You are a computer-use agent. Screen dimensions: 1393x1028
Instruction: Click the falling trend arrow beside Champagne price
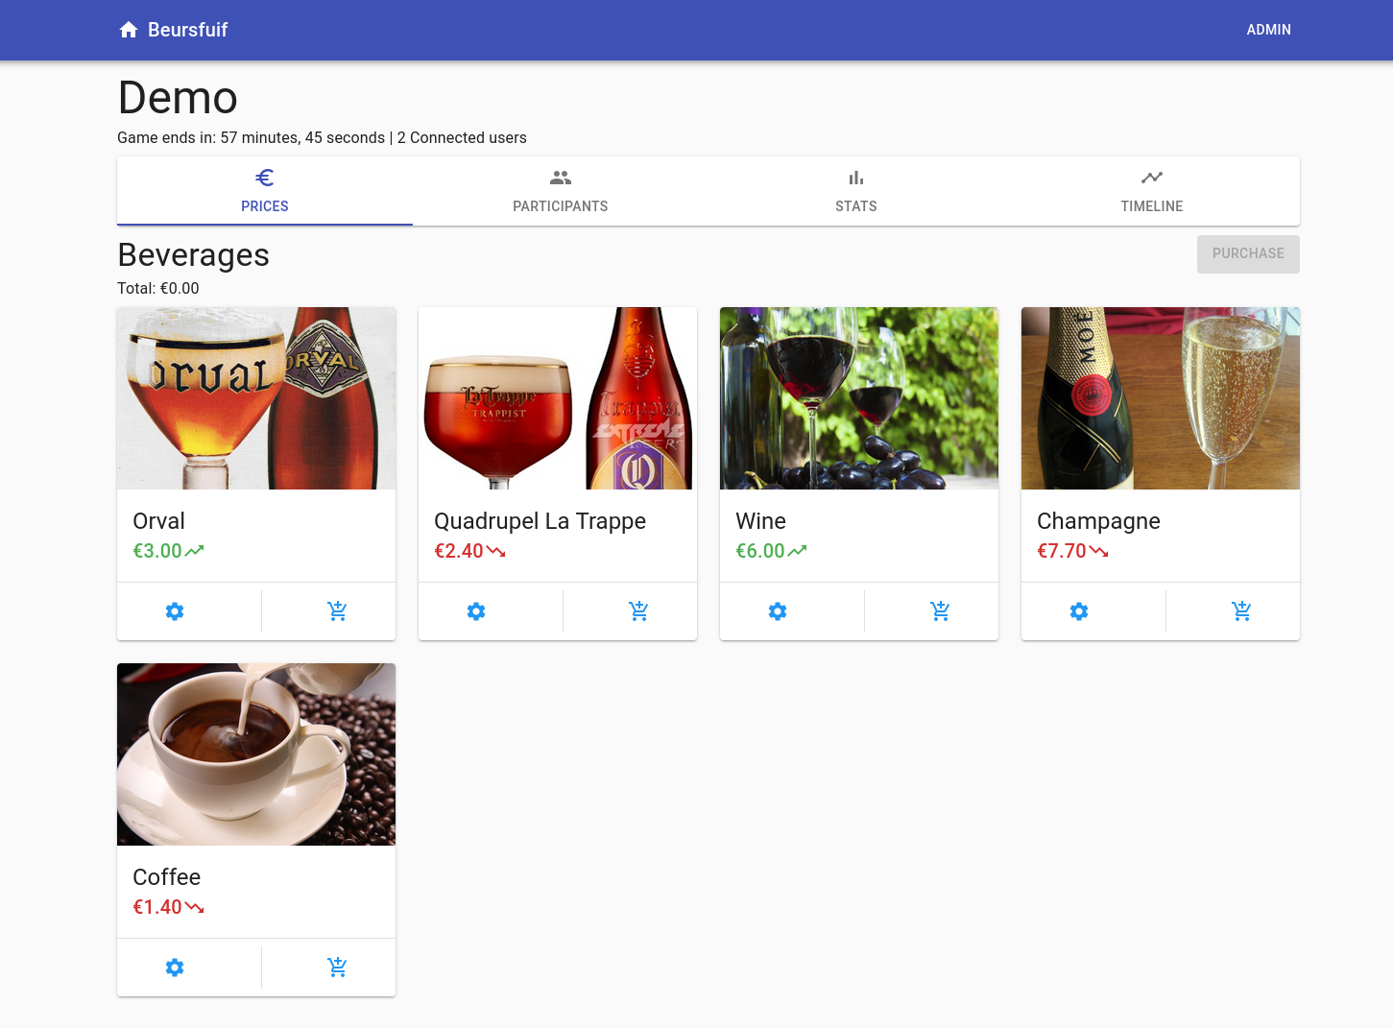[1099, 551]
